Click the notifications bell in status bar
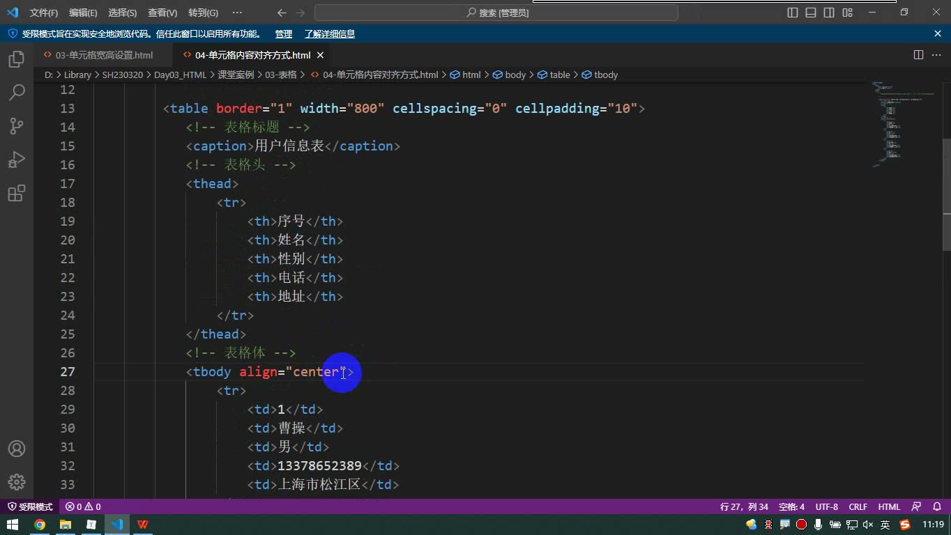 pyautogui.click(x=937, y=506)
